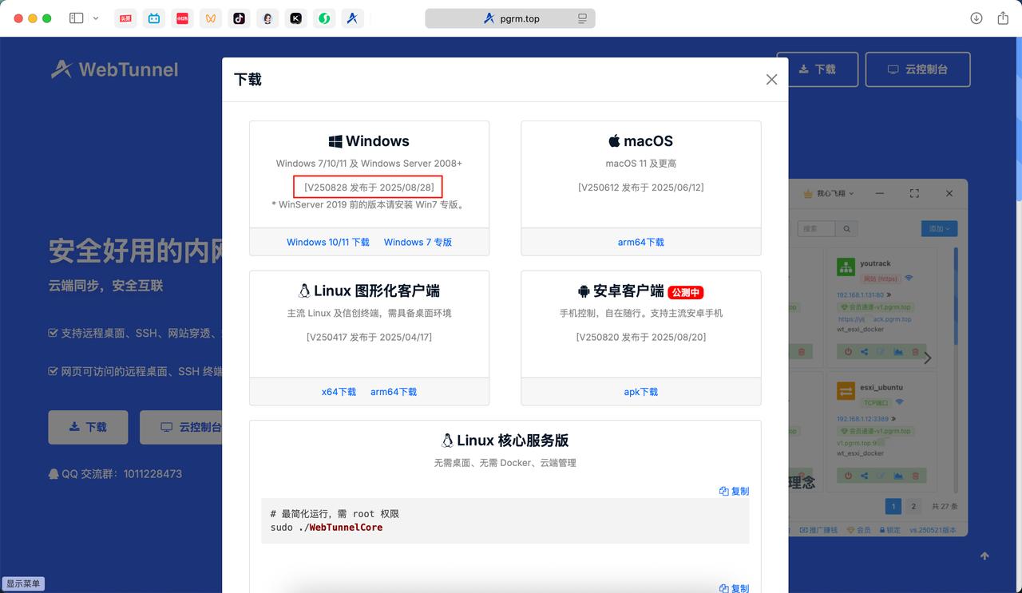Select the share icon on the youtrack card
The image size is (1022, 593).
(x=864, y=351)
